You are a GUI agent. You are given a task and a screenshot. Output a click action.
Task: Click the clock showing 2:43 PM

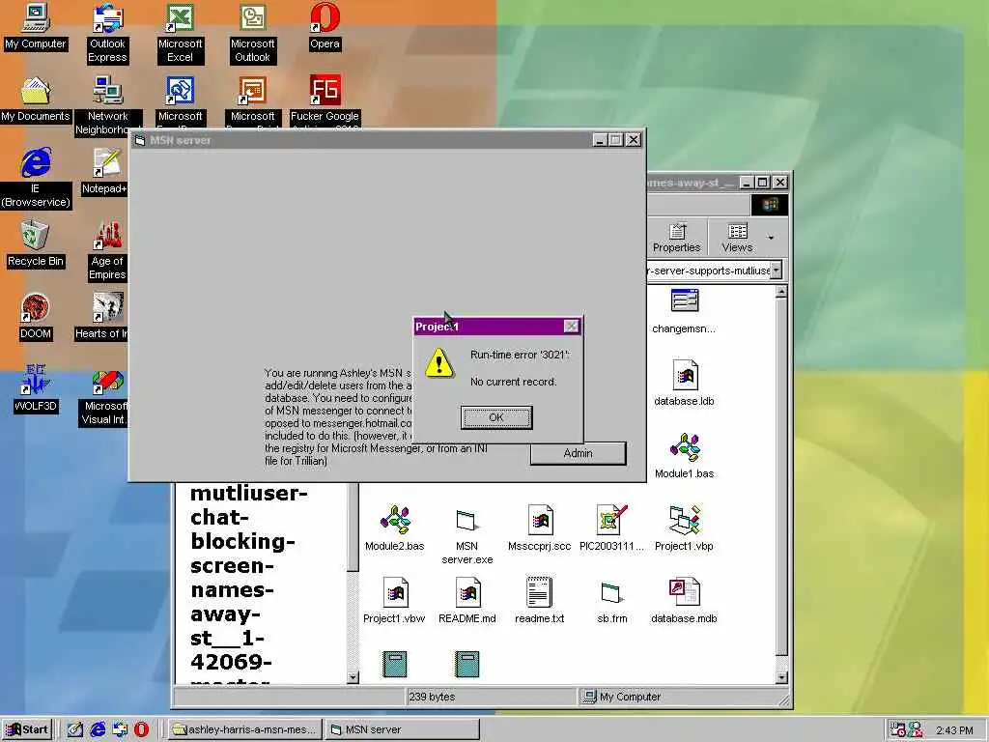[x=954, y=730]
